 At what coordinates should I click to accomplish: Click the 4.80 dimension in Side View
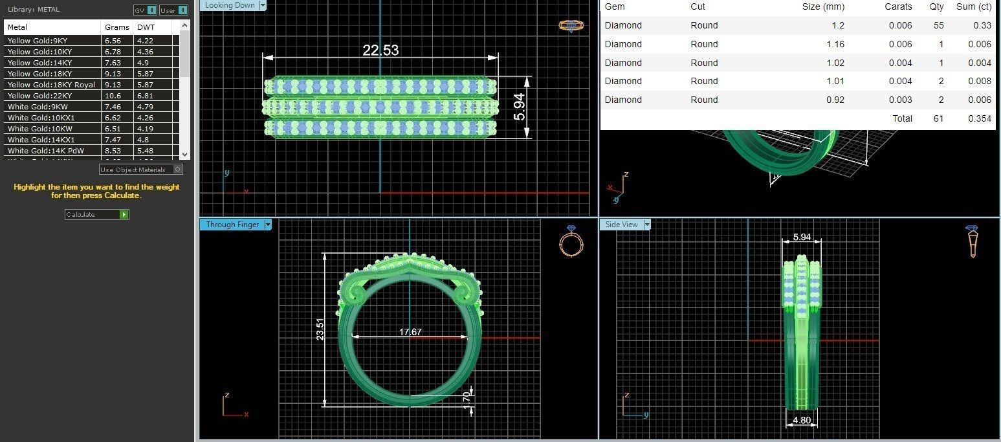[802, 420]
